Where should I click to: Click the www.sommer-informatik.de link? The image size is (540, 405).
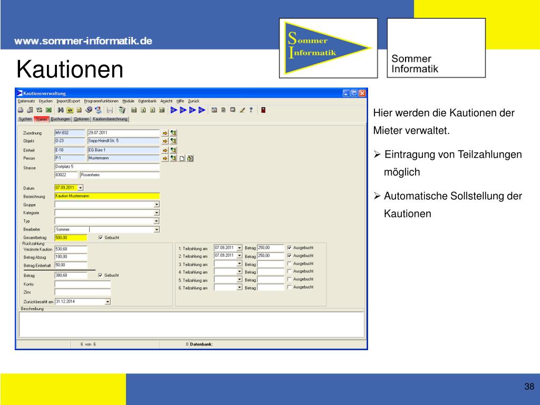point(83,41)
